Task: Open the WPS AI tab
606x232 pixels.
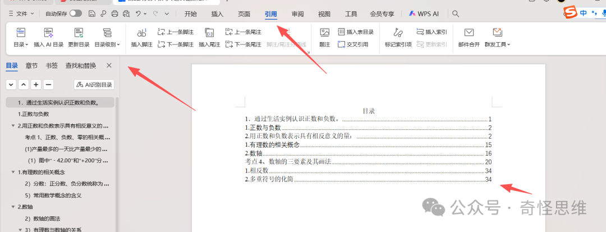Action: (424, 14)
